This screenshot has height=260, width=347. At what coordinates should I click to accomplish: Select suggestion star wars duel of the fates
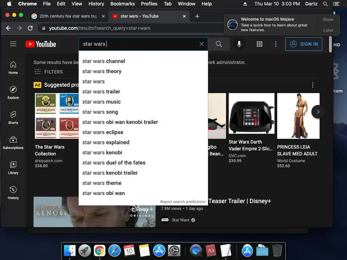coord(143,163)
